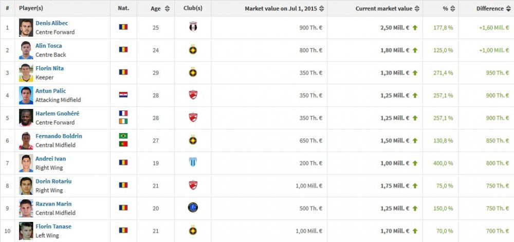
Task: Open Florin Nita player profile link
Action: click(49, 68)
